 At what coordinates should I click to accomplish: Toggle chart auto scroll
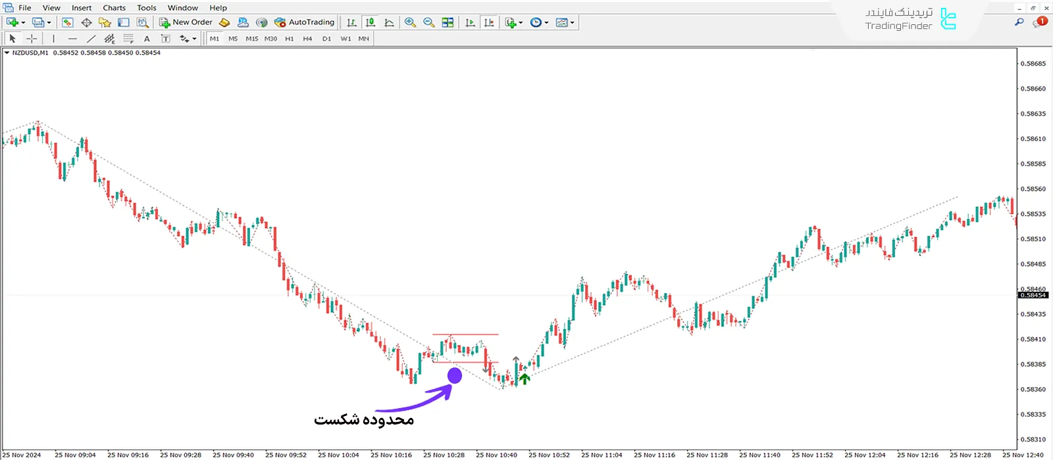(x=470, y=22)
